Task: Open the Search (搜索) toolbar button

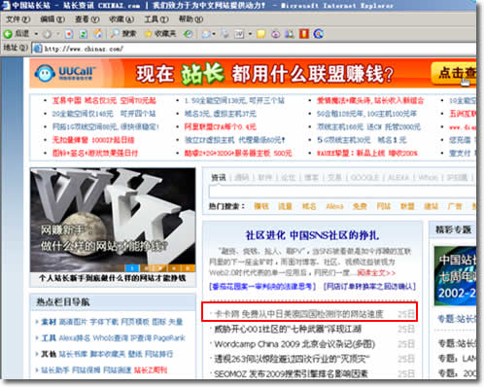Action: click(x=123, y=33)
